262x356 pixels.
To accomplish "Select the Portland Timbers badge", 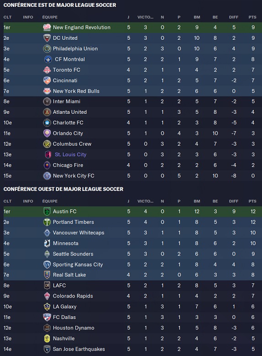I will tap(47, 222).
